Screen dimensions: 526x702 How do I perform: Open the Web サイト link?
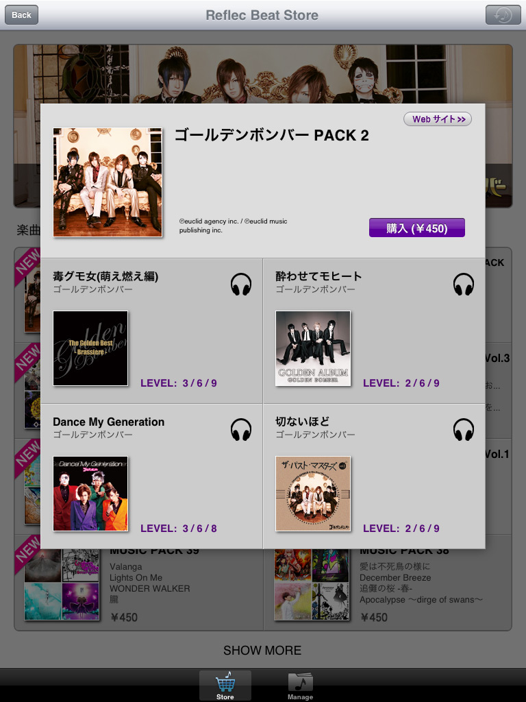[x=438, y=119]
